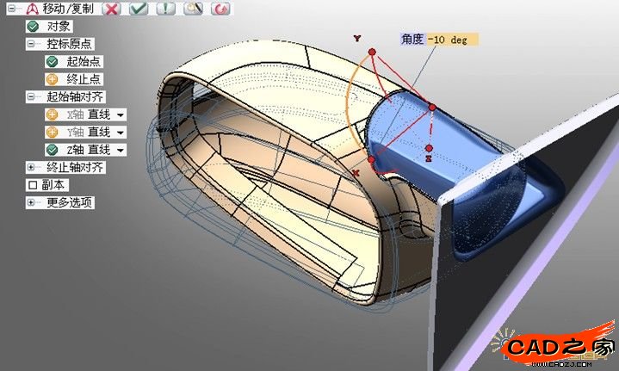Open the Y轴 直线 dropdown arrow

[121, 133]
